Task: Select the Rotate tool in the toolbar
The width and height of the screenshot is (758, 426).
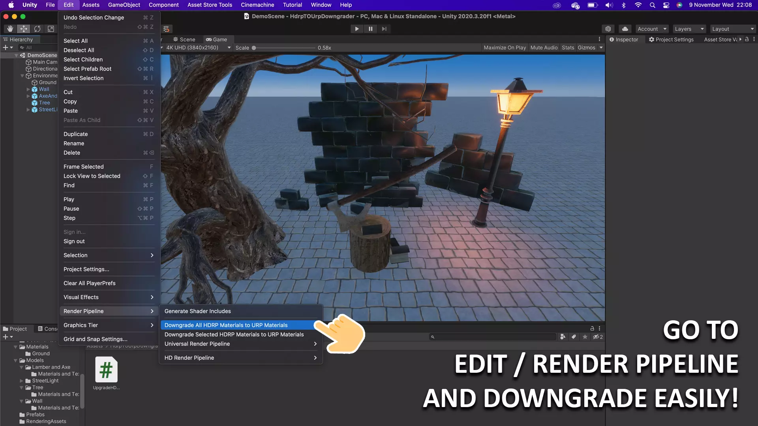Action: [37, 29]
